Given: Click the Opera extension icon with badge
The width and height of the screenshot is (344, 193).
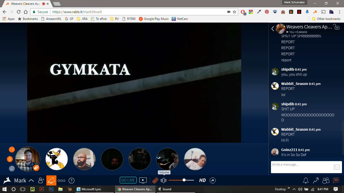Looking at the screenshot, I should point(243,12).
